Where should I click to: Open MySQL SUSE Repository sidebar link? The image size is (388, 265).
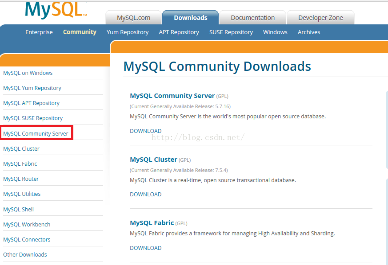[x=33, y=118]
